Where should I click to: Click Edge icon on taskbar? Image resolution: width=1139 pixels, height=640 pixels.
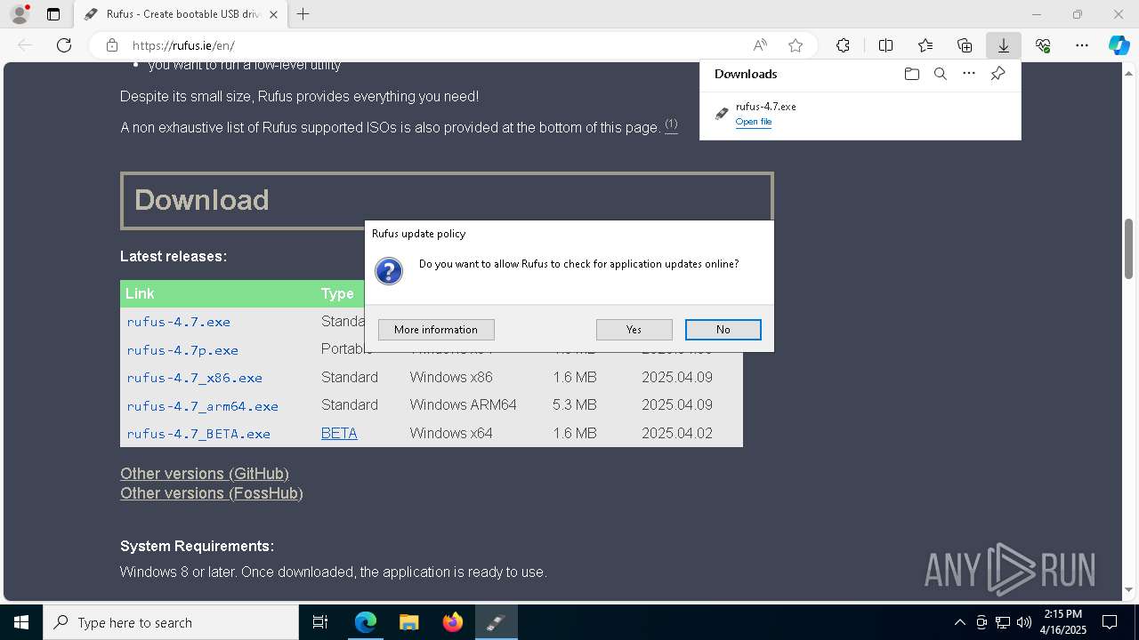click(x=366, y=622)
